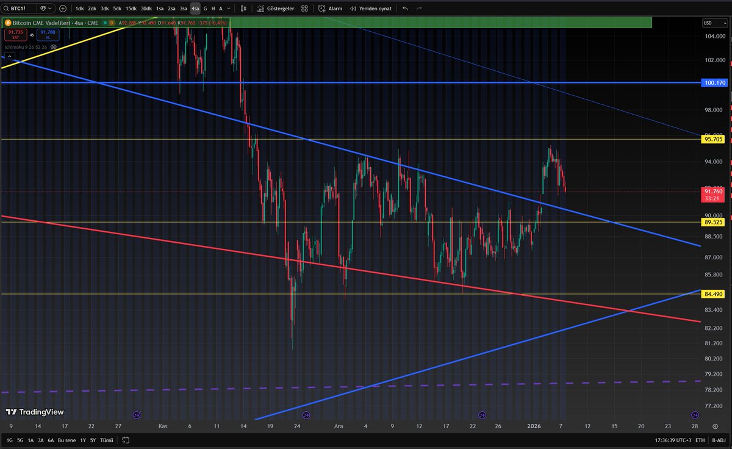Open ETH session dropdown
This screenshot has width=732, height=449.
(x=700, y=440)
